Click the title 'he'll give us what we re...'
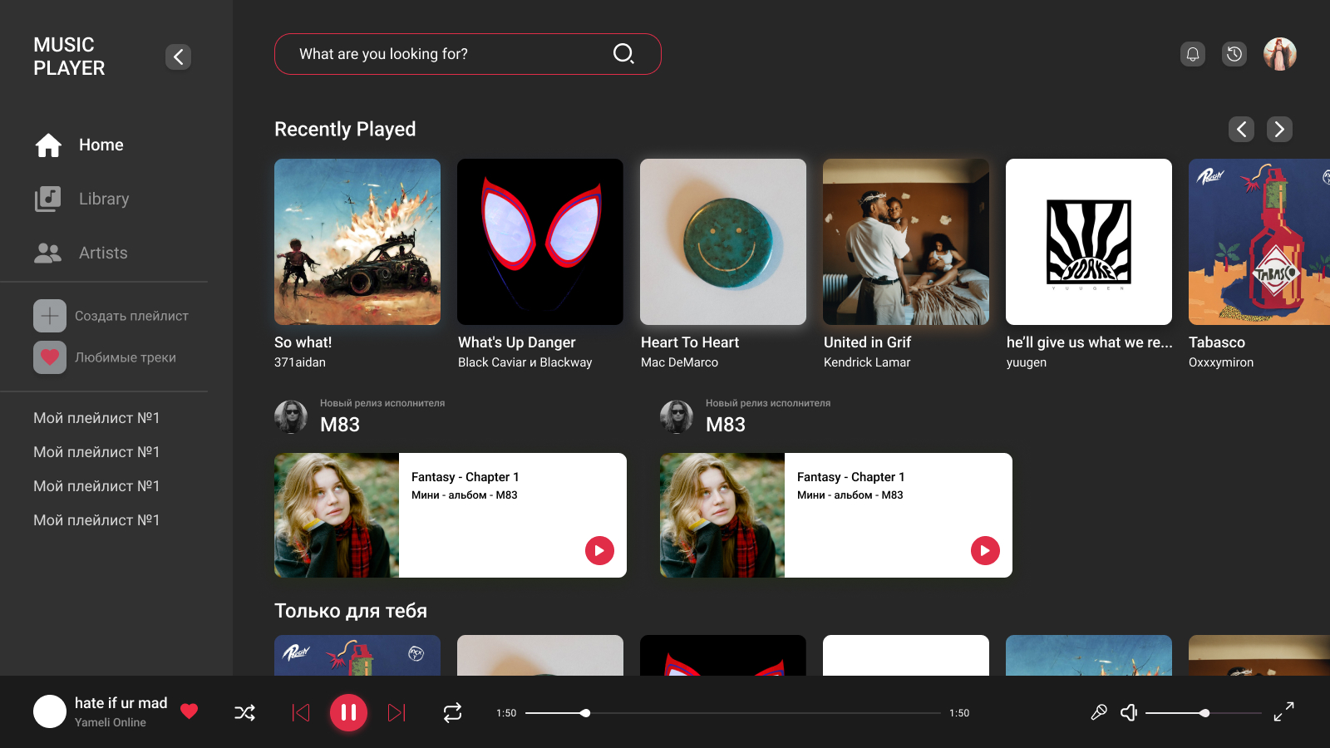 pyautogui.click(x=1090, y=342)
